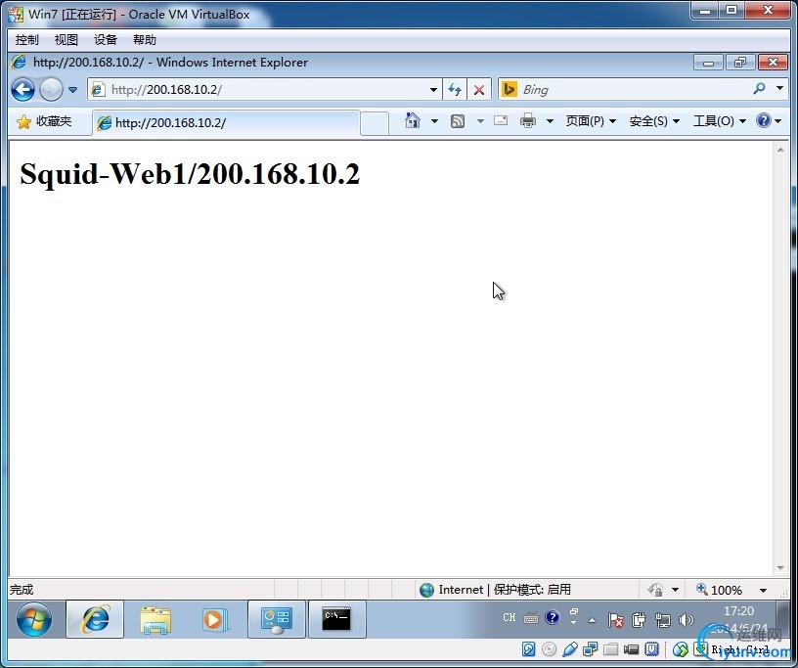Expand the zoom level dropdown arrow
Image resolution: width=798 pixels, height=668 pixels.
coord(763,591)
